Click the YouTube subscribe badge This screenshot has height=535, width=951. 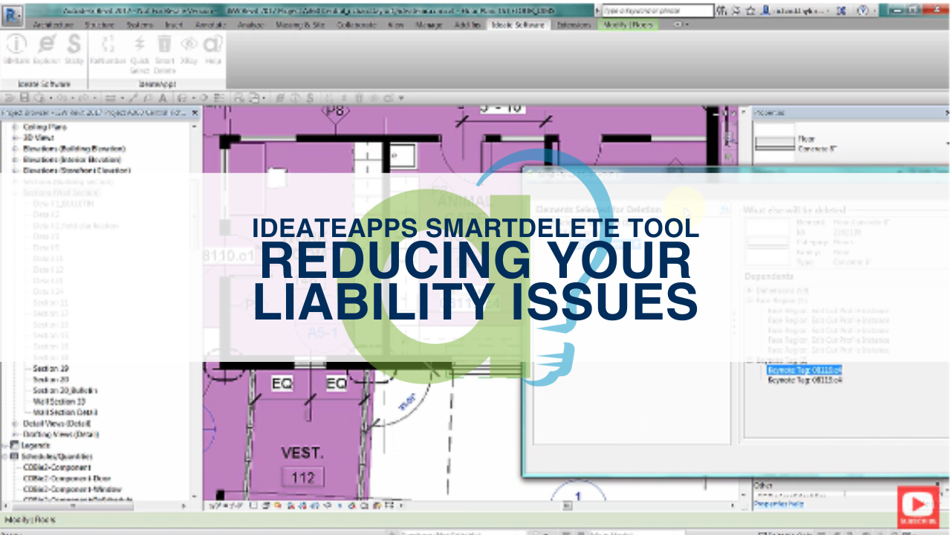pos(918,508)
